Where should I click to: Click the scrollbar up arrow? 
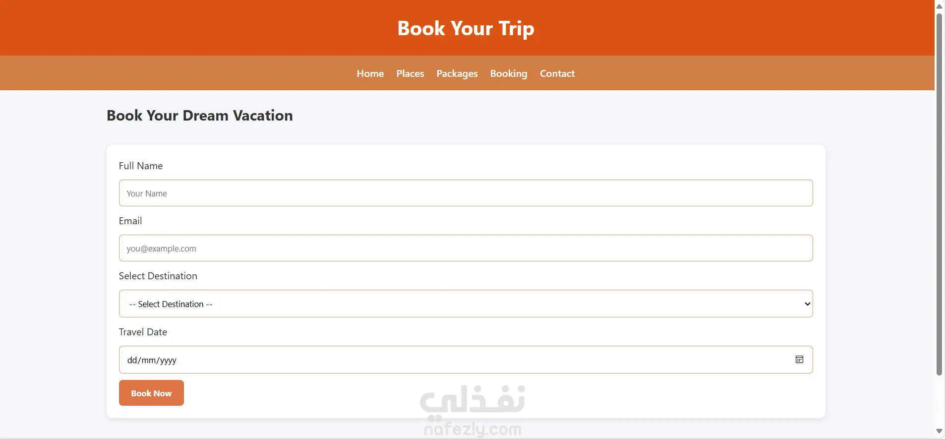(939, 6)
